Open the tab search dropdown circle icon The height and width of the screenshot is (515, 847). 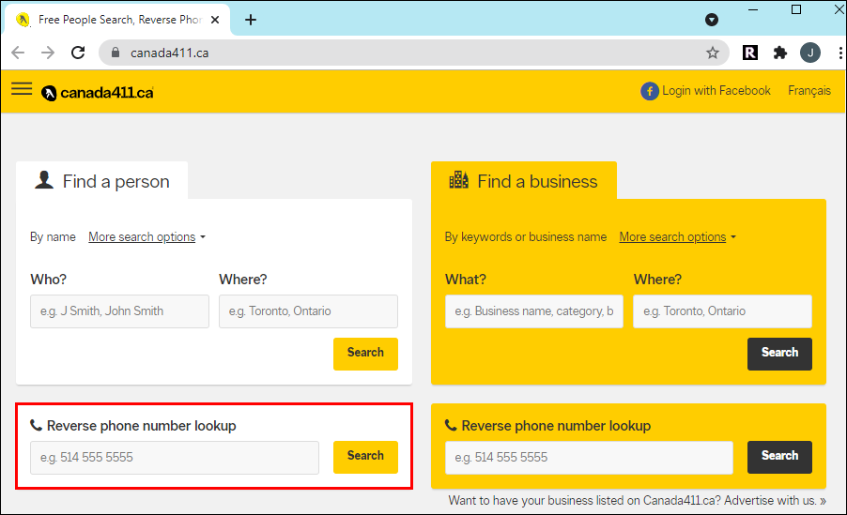coord(712,20)
